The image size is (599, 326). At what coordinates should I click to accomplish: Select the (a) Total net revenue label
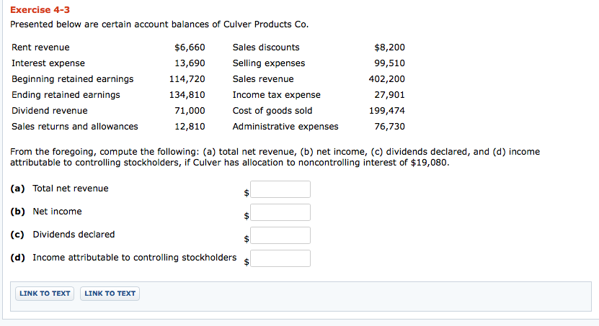59,189
